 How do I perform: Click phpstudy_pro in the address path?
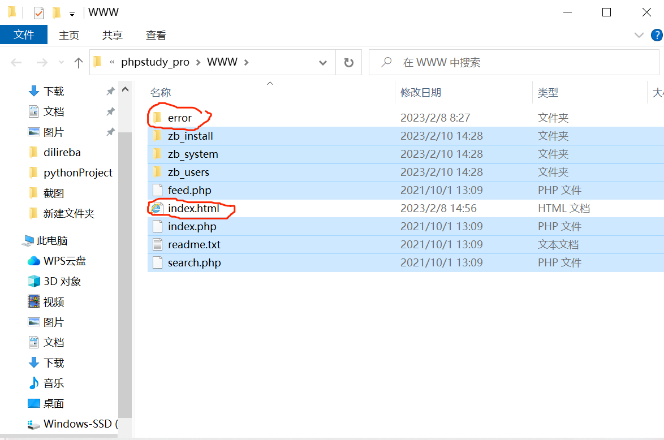click(155, 62)
